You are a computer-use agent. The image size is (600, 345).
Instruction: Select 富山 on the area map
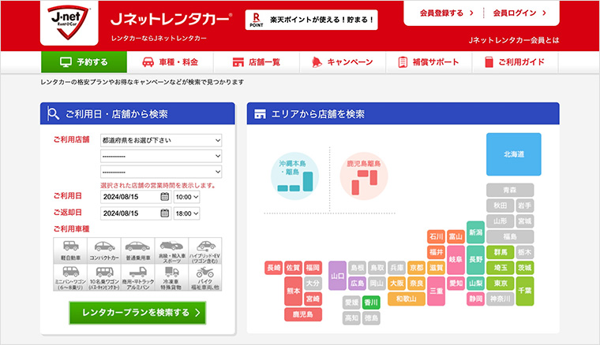pos(456,236)
